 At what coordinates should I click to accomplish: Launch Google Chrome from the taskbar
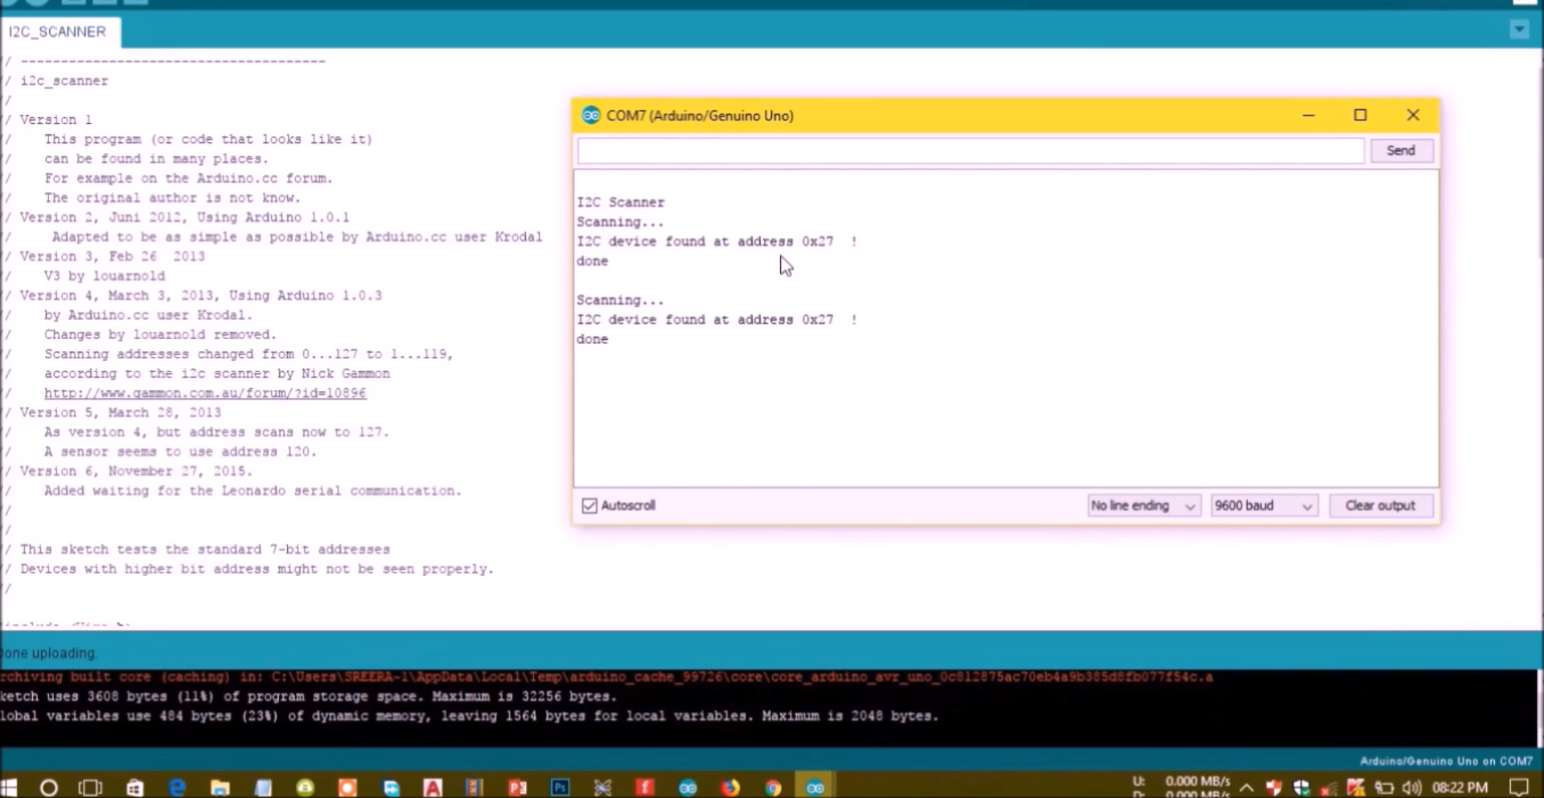point(773,788)
